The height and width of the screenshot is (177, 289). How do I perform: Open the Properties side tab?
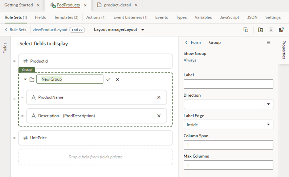tap(284, 50)
